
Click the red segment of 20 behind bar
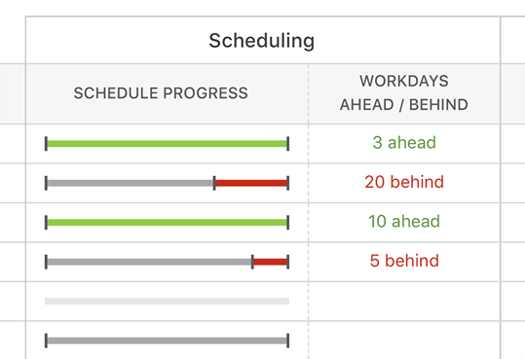coord(251,183)
